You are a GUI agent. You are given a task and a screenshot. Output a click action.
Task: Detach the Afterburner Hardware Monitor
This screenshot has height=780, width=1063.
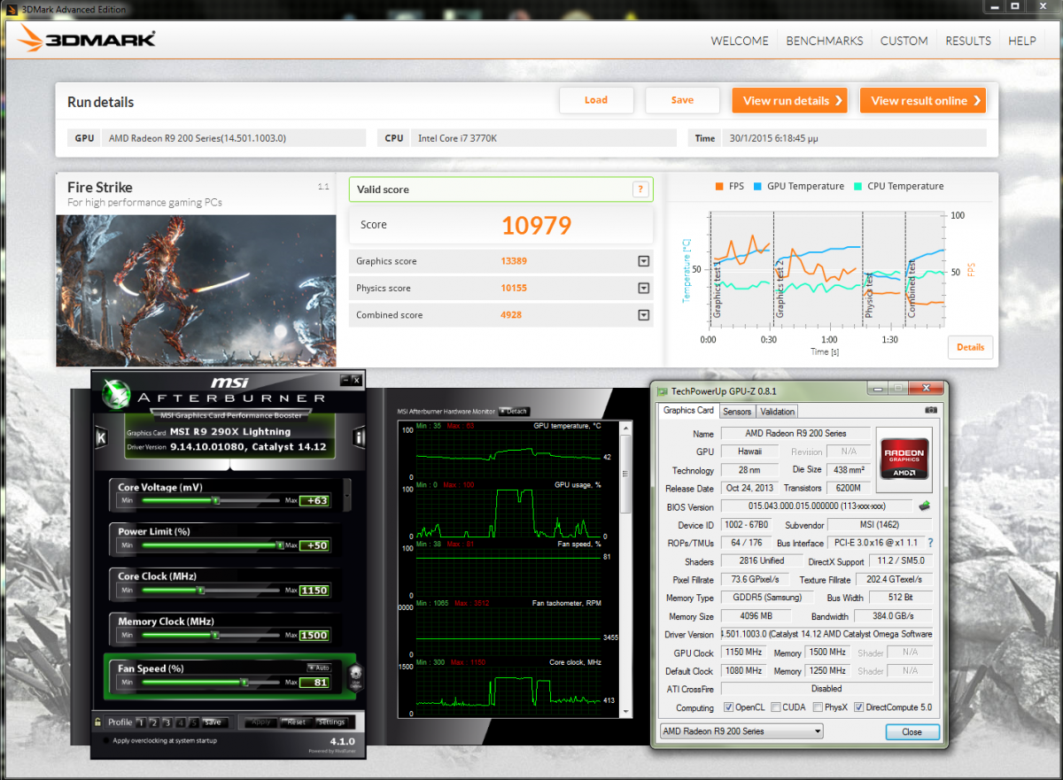[x=513, y=411]
